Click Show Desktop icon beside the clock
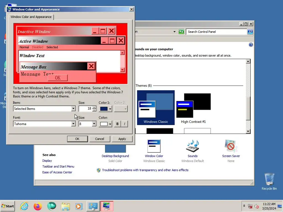 [280, 206]
